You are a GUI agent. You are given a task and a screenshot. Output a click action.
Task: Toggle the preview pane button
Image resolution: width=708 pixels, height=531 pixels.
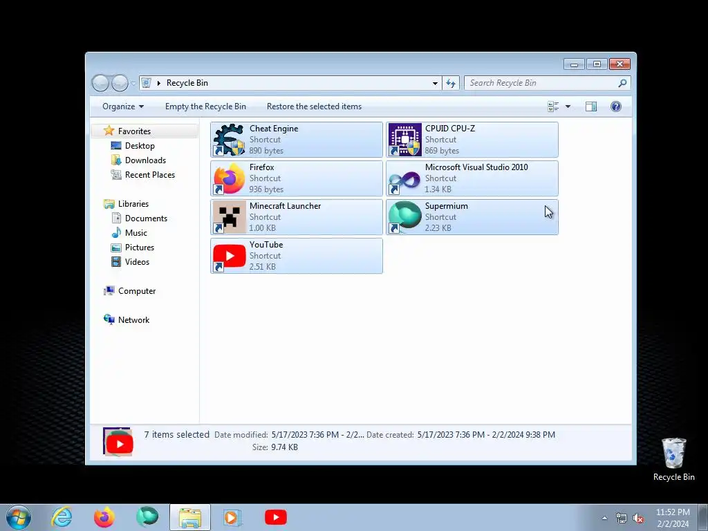point(591,106)
